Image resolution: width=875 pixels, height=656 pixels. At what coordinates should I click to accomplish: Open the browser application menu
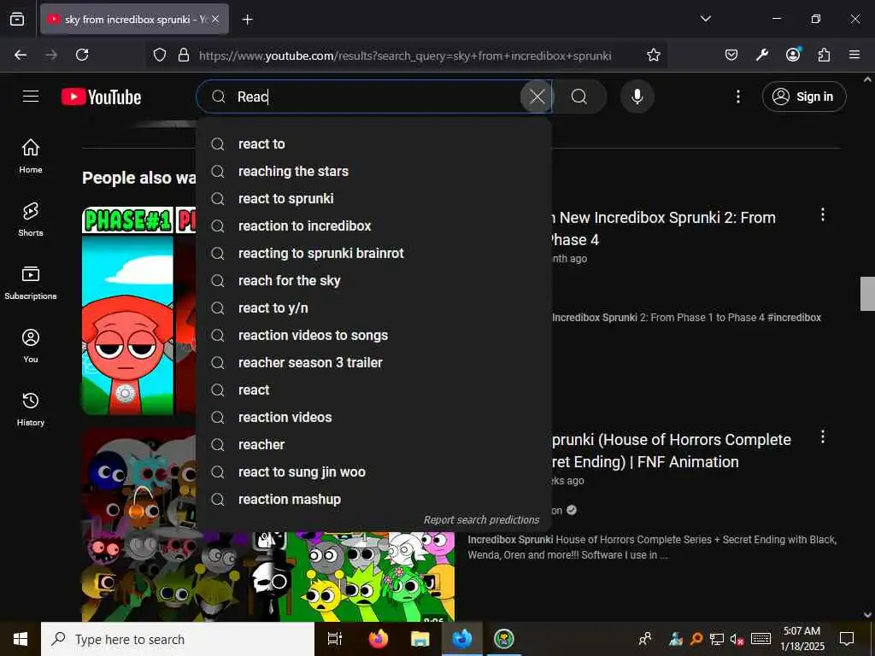pyautogui.click(x=854, y=55)
